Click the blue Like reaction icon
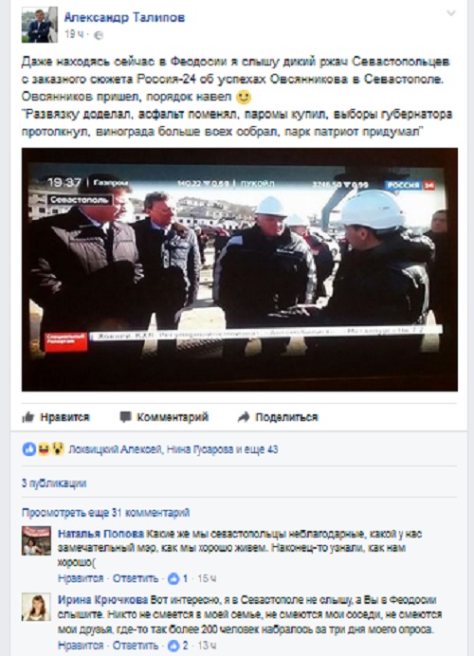474x656 pixels. [28, 449]
